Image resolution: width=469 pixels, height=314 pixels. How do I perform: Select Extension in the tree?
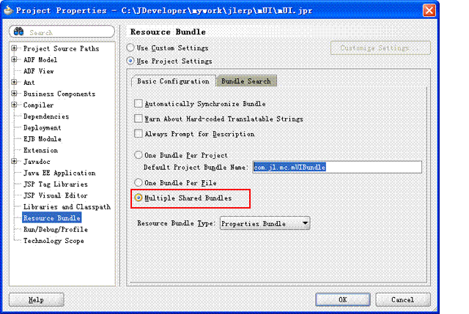tap(40, 150)
